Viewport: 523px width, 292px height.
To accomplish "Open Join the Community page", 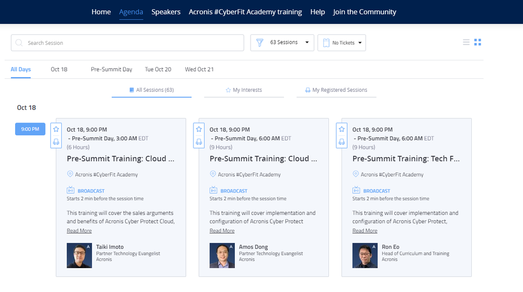I will coord(365,12).
